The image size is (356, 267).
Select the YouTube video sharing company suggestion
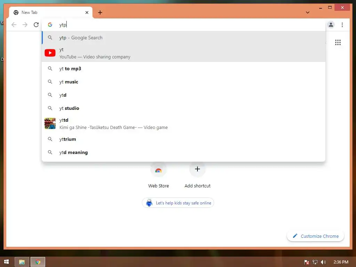pyautogui.click(x=184, y=53)
